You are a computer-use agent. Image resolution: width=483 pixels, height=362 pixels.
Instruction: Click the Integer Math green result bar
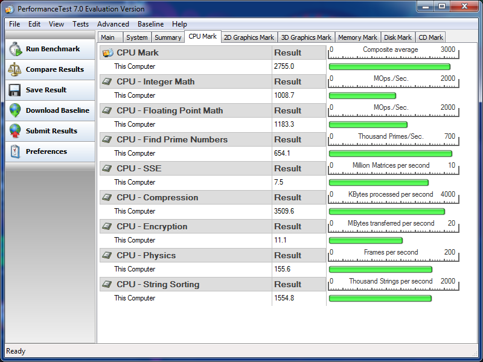click(362, 95)
